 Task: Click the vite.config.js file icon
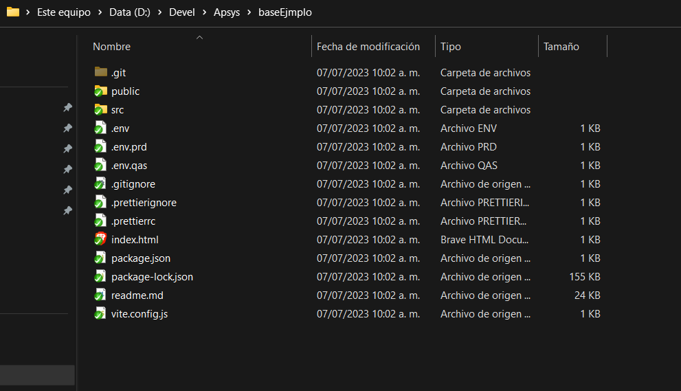(x=101, y=313)
